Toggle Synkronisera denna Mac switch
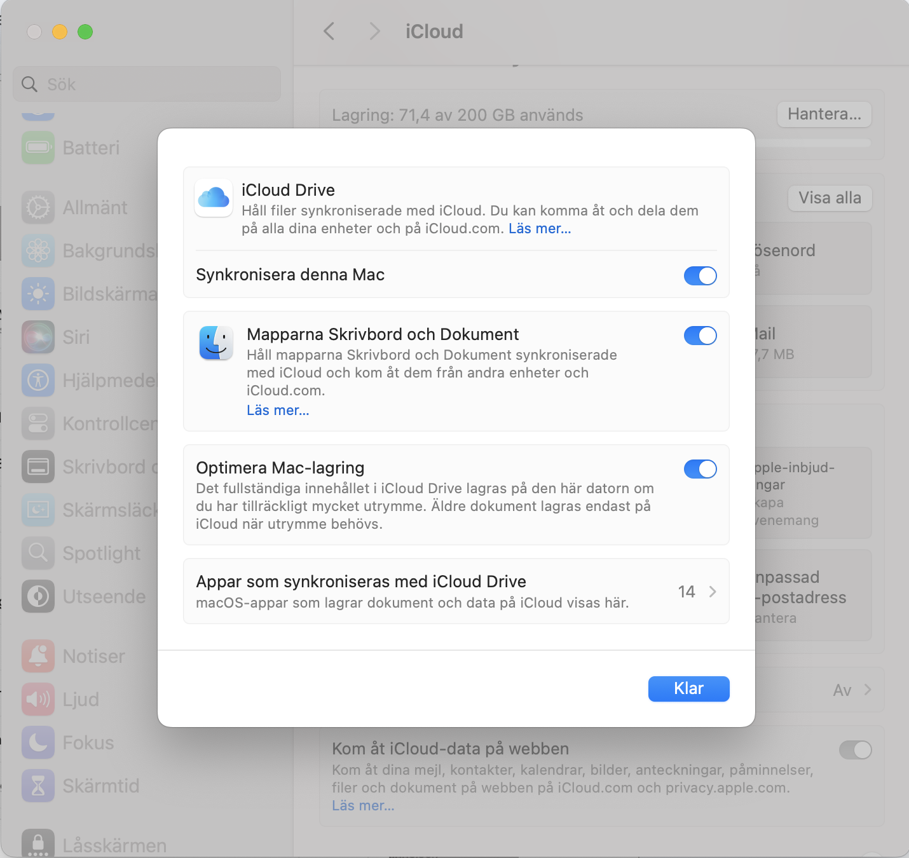Viewport: 909px width, 858px height. [x=701, y=276]
